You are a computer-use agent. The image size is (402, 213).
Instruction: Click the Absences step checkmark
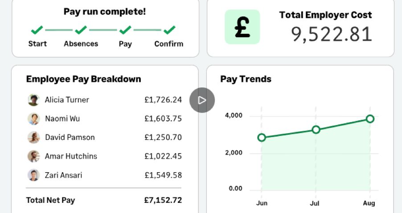[x=81, y=30]
